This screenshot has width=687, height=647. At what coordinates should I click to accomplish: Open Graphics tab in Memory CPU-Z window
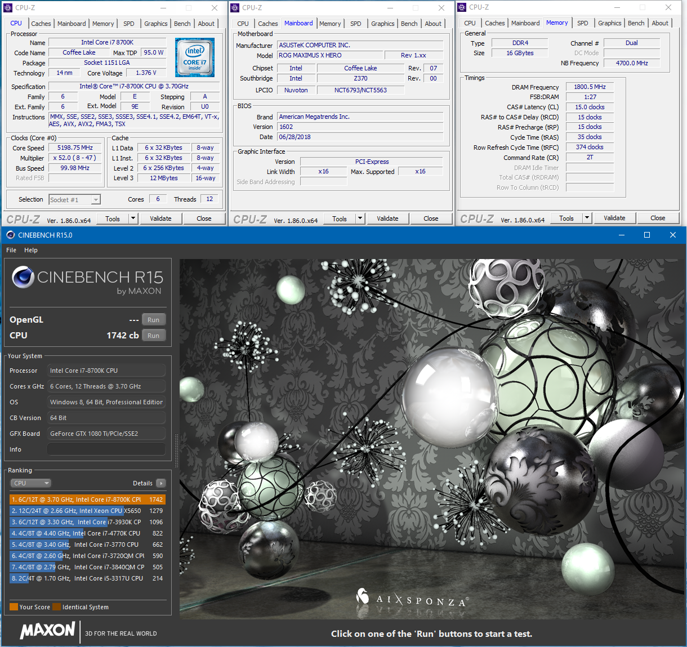tap(610, 23)
